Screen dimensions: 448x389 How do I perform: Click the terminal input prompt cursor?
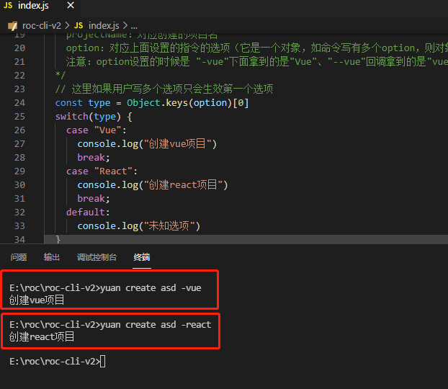(x=103, y=362)
